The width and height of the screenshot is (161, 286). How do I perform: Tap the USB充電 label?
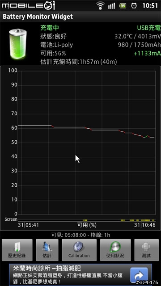pyautogui.click(x=149, y=28)
